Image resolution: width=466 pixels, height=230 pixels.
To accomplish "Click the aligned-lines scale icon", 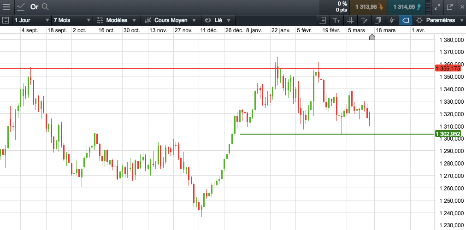I will 323,20.
